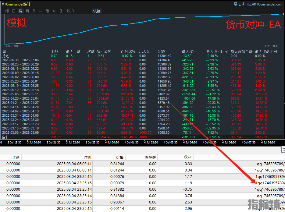Select the 持仓 open positions row

[142, 56]
